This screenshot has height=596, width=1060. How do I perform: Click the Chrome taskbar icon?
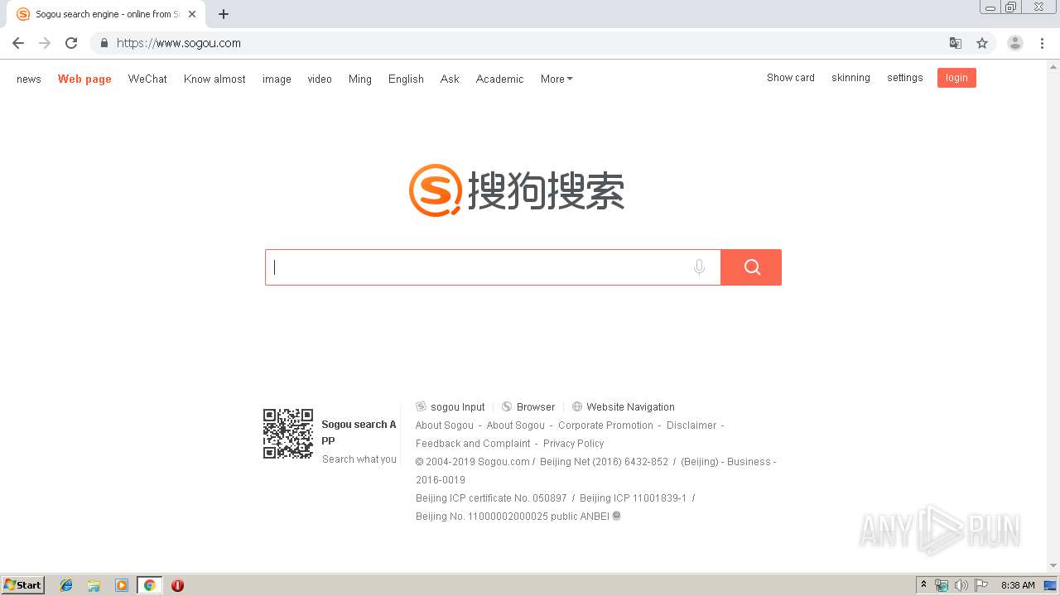150,585
